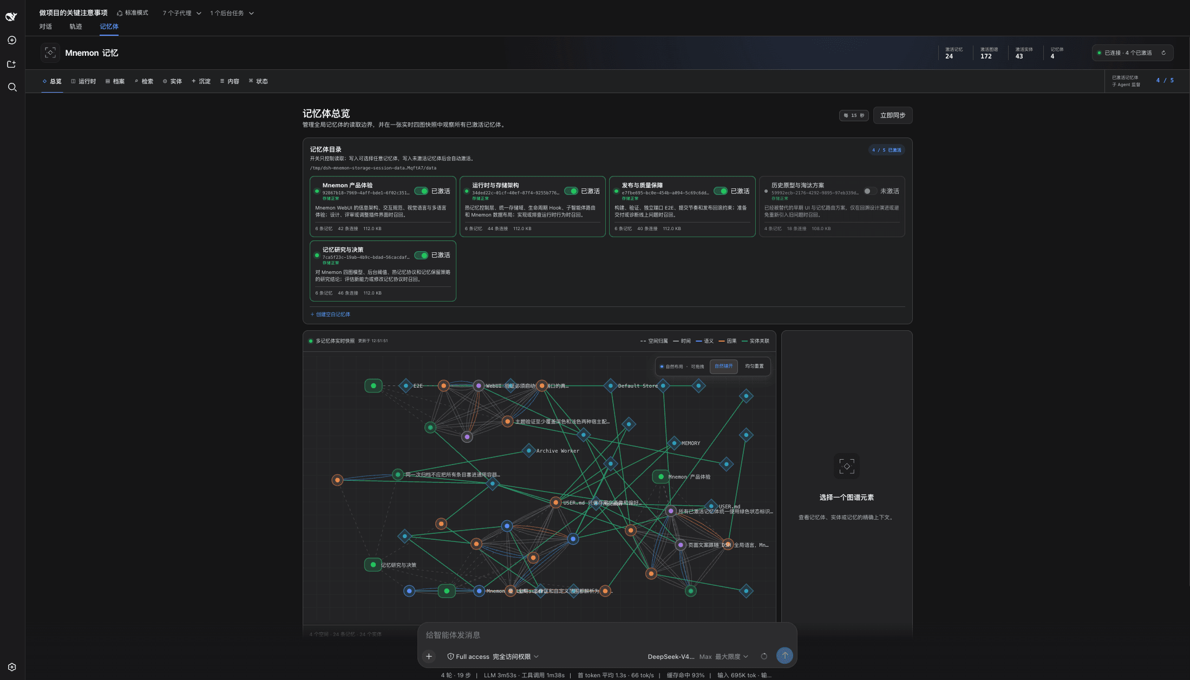Click the 因果 orange legend item
The image size is (1190, 680).
pyautogui.click(x=728, y=341)
